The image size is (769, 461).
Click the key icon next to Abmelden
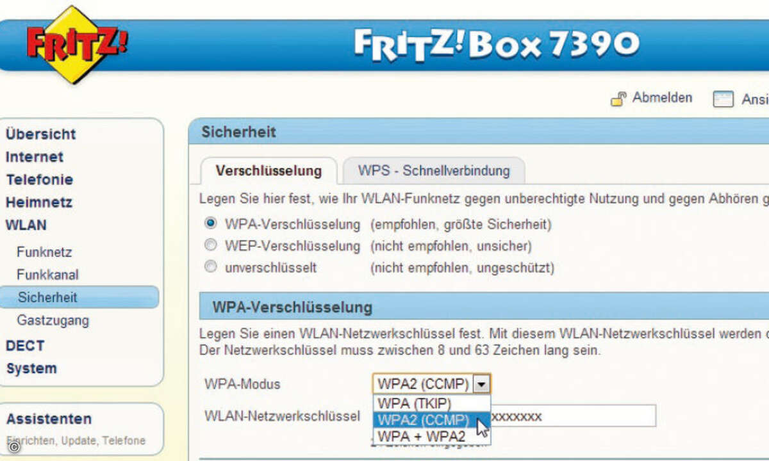(x=619, y=98)
